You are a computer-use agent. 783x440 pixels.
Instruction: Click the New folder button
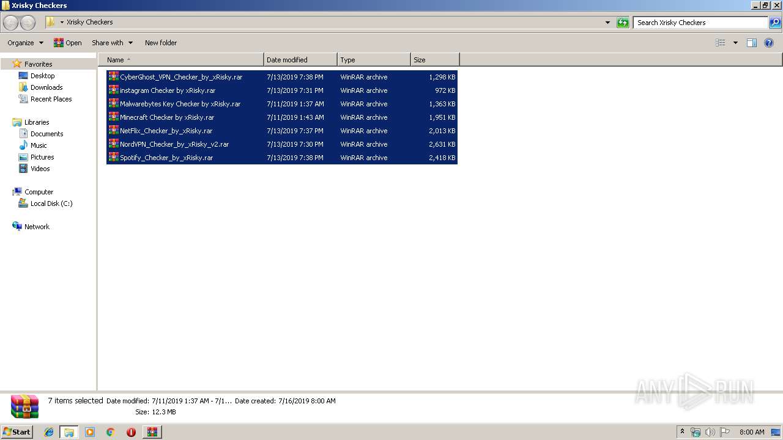pos(161,43)
